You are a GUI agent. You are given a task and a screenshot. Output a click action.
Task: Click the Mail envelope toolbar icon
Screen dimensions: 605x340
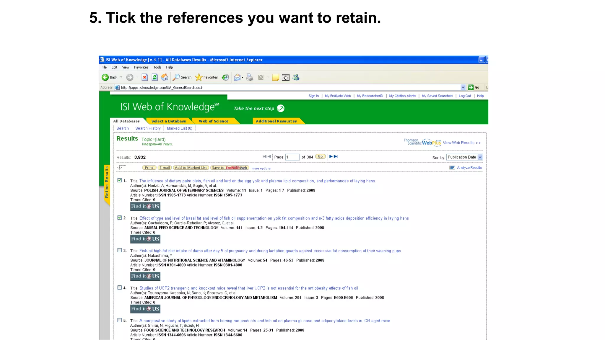click(237, 77)
